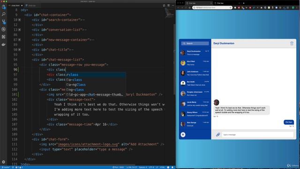This screenshot has width=300, height=169.
Task: Expand the folded conversation-list div on line 13
Action: coord(20,30)
